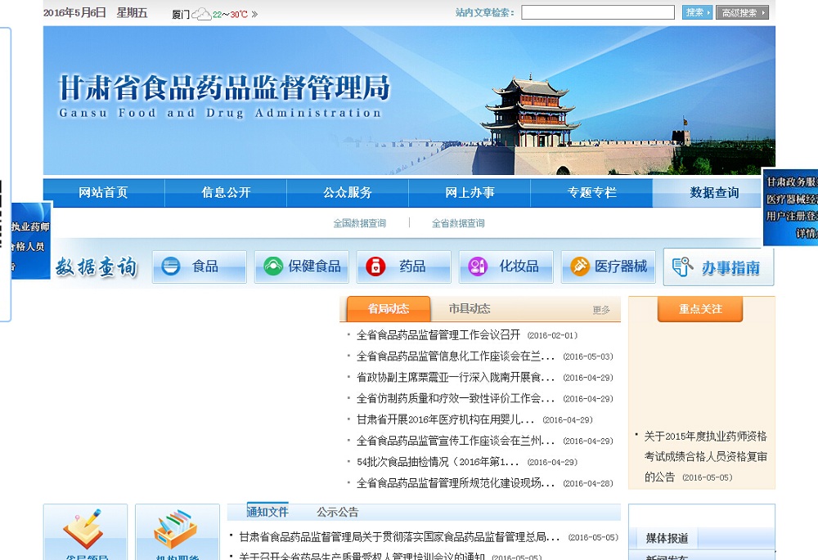Viewport: 818px width, 560px height.
Task: Expand weather details via the » arrow
Action: 254,14
